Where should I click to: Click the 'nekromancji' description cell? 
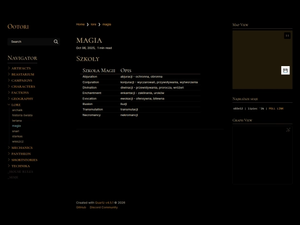tap(129, 115)
